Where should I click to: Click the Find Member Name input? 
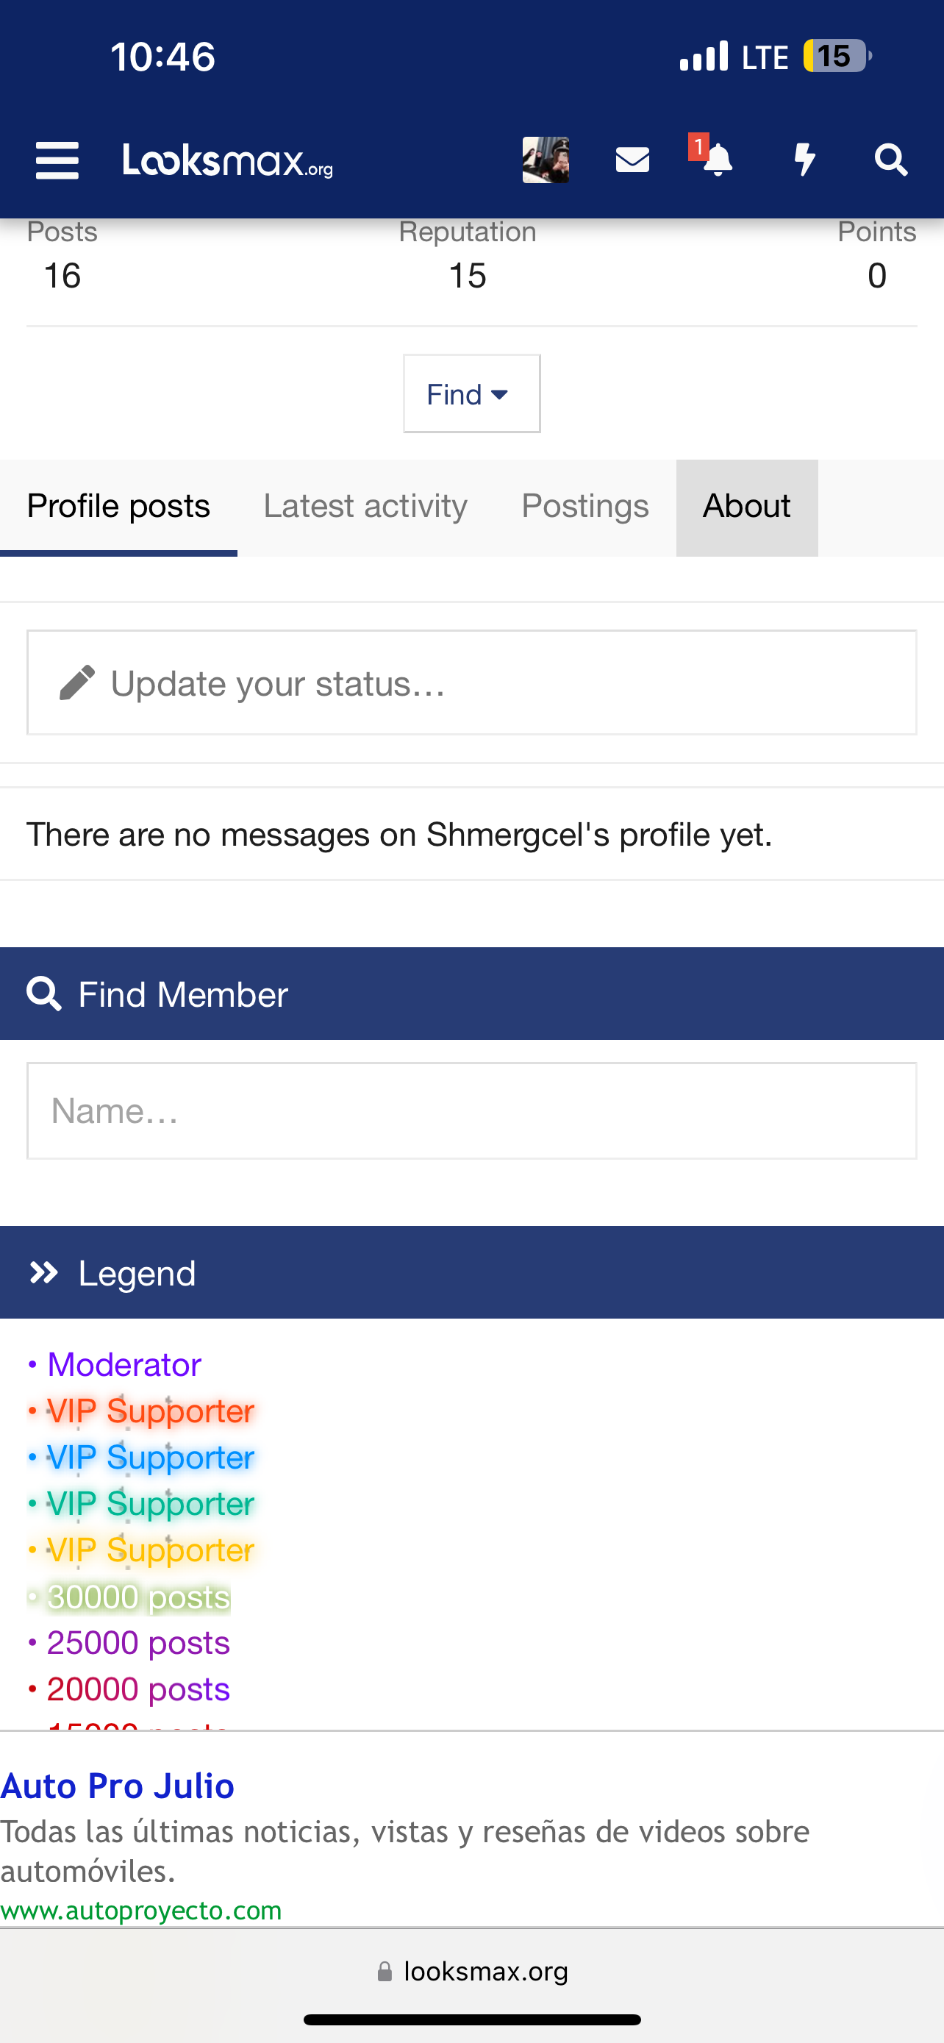(x=471, y=1111)
